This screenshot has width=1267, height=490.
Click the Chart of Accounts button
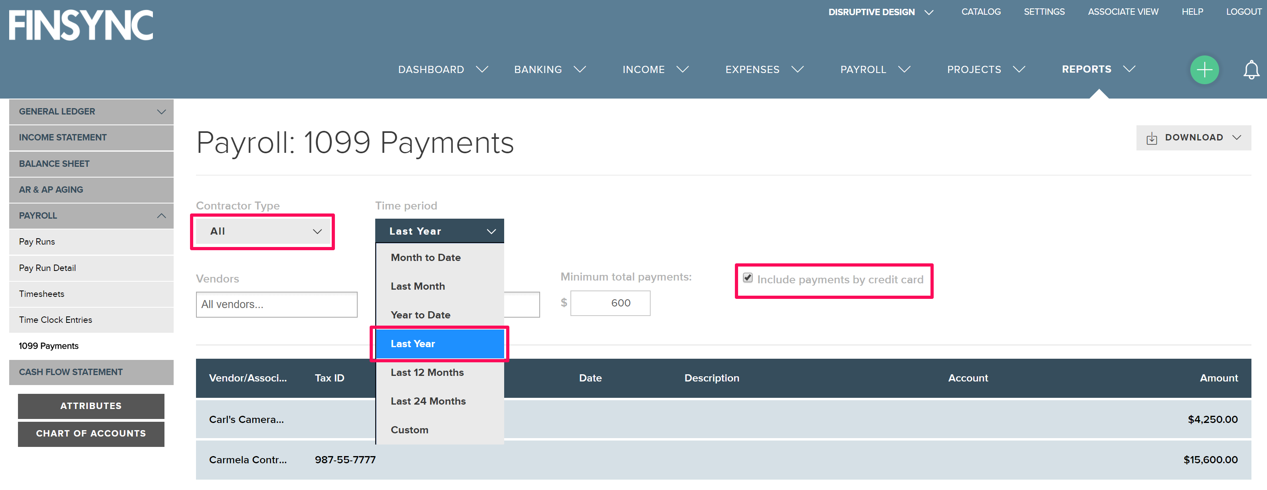(91, 433)
